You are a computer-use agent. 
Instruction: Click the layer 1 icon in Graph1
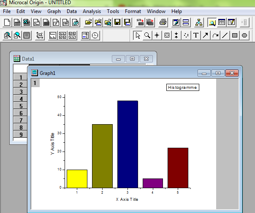(35, 83)
